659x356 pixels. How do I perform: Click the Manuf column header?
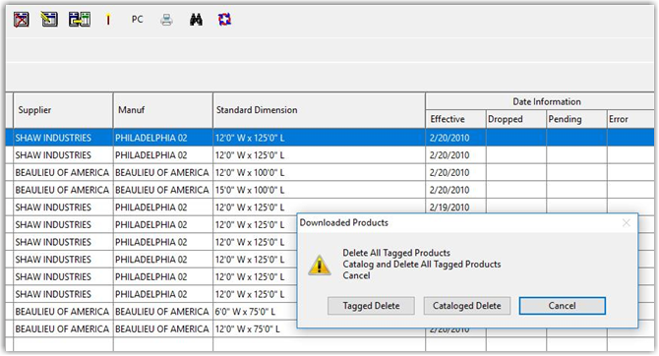click(163, 110)
